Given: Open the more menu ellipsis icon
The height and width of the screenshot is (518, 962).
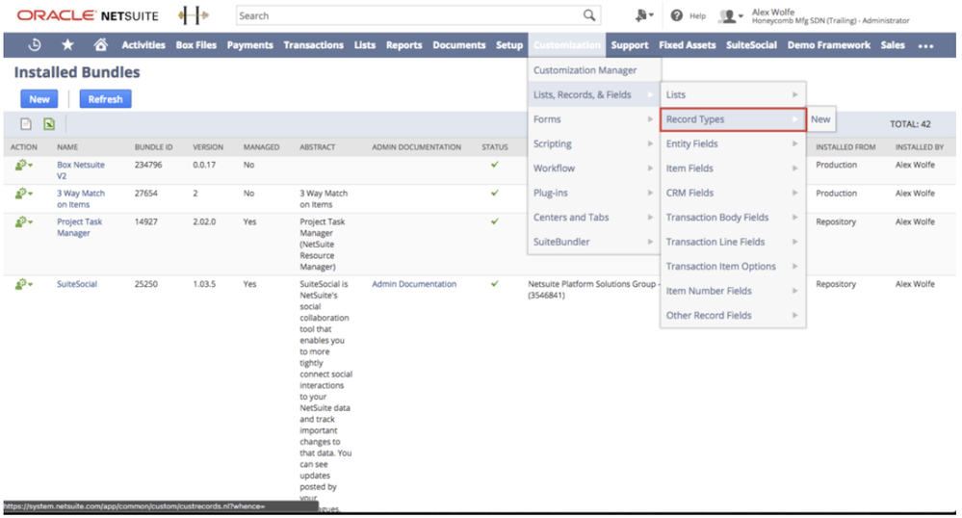Looking at the screenshot, I should (925, 46).
